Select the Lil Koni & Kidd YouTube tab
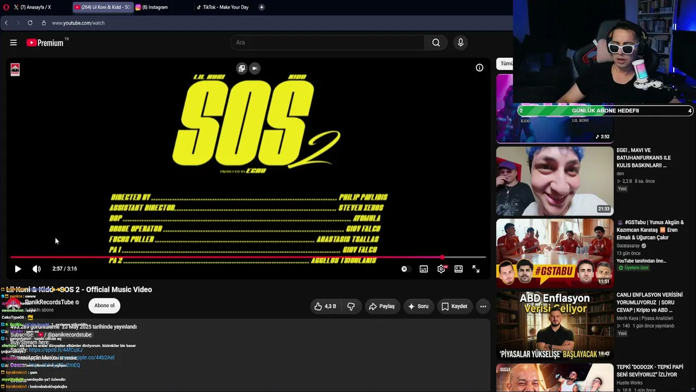696x392 pixels. point(102,7)
